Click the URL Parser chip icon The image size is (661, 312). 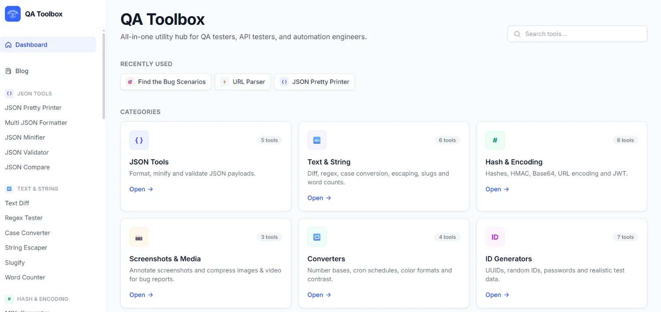point(224,82)
